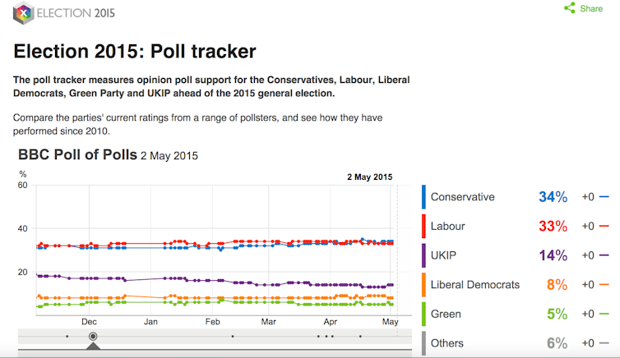Image resolution: width=620 pixels, height=358 pixels.
Task: Click the Labour change trend dash icon
Action: click(604, 226)
